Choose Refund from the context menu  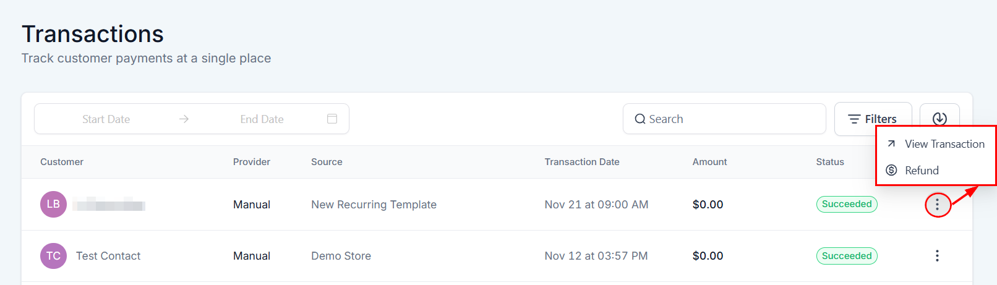coord(922,171)
